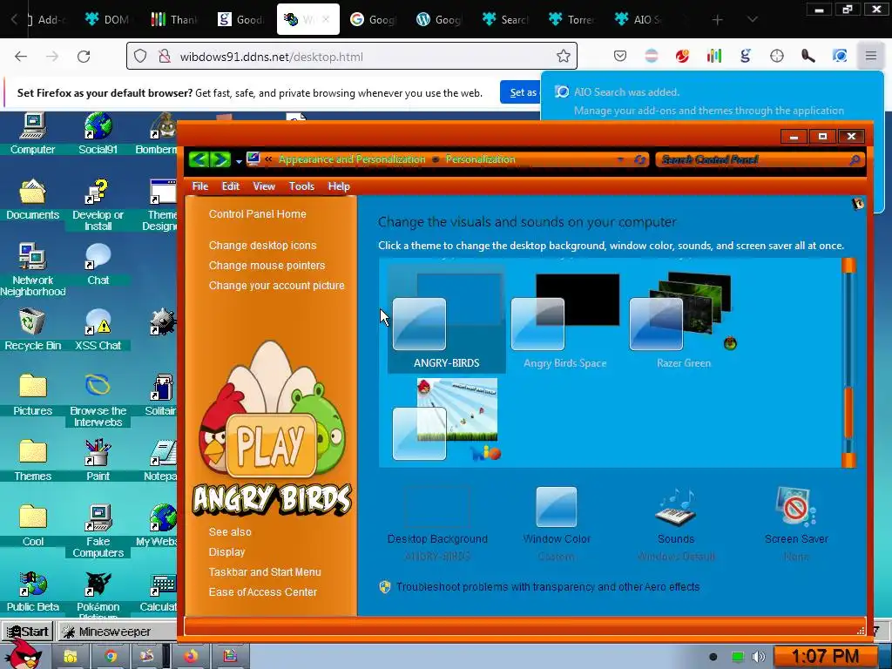Open the Cool folder icon
Viewport: 892px width, 669px height.
(32, 526)
